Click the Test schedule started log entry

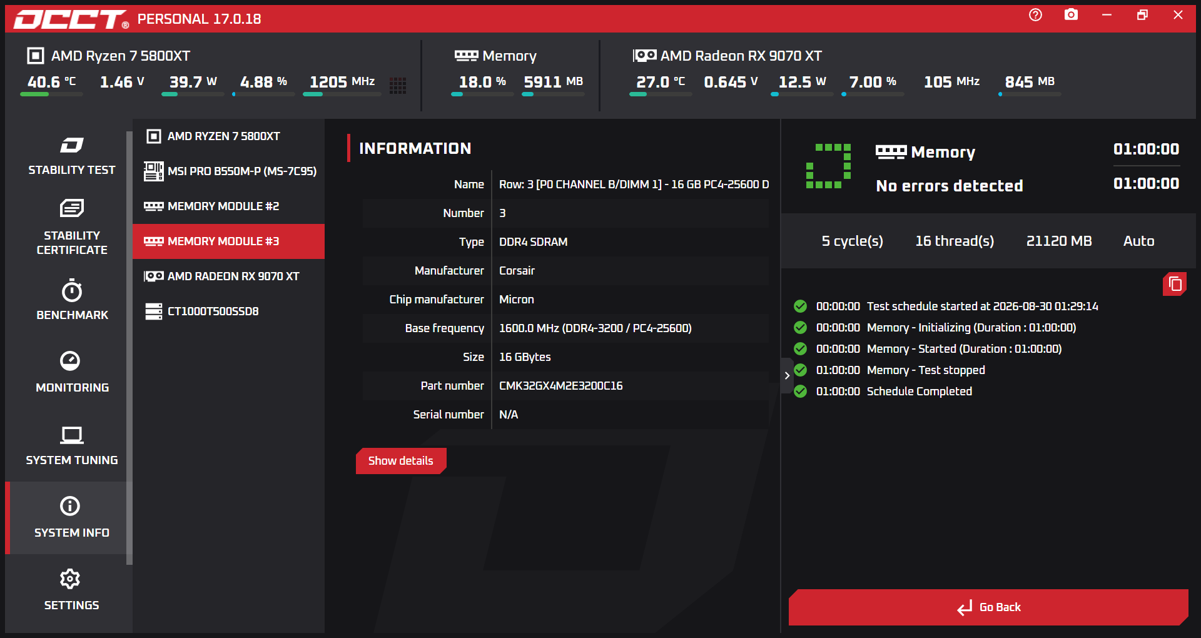tap(982, 306)
